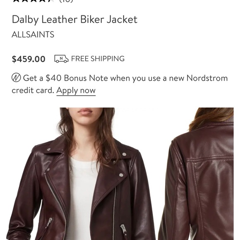
Task: Click the back yoke seam on rear photo
Action: (x=210, y=159)
